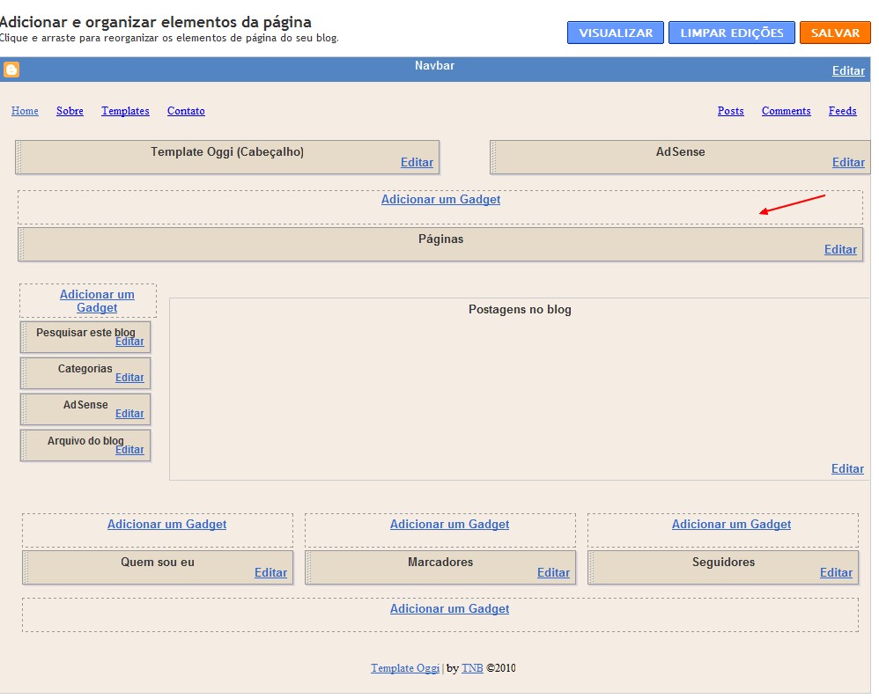The width and height of the screenshot is (879, 699).
Task: Open the Home navigation link
Action: coord(25,111)
